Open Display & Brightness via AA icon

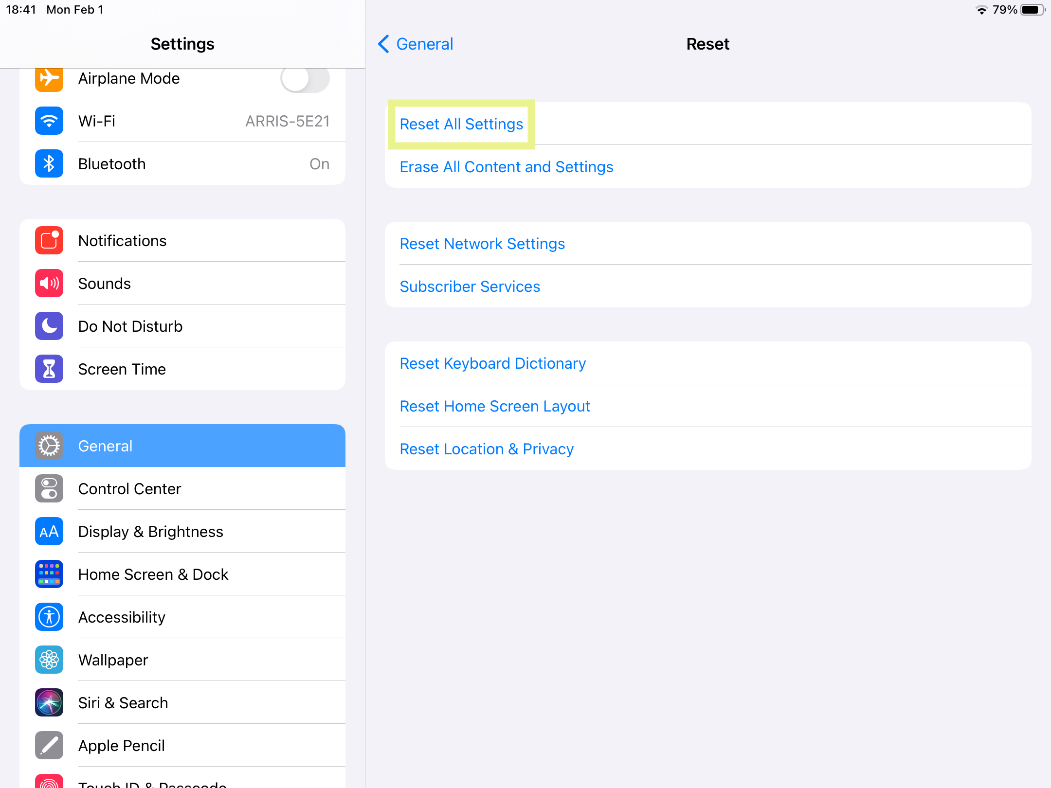[x=49, y=531]
